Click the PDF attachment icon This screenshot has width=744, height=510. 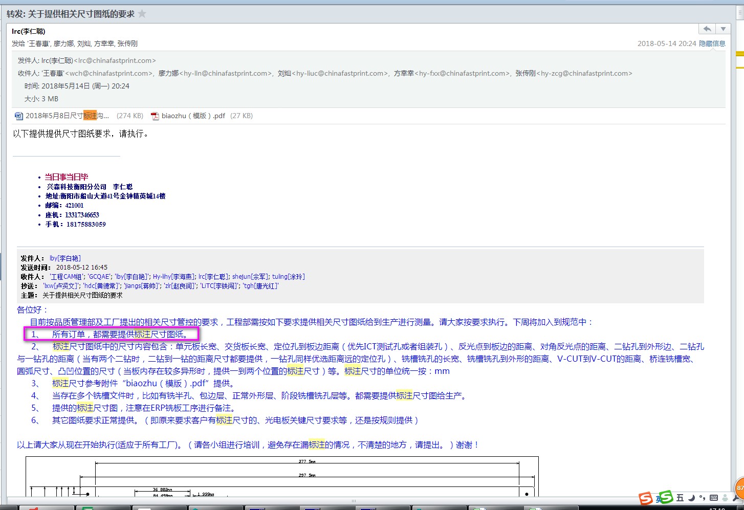[x=155, y=116]
